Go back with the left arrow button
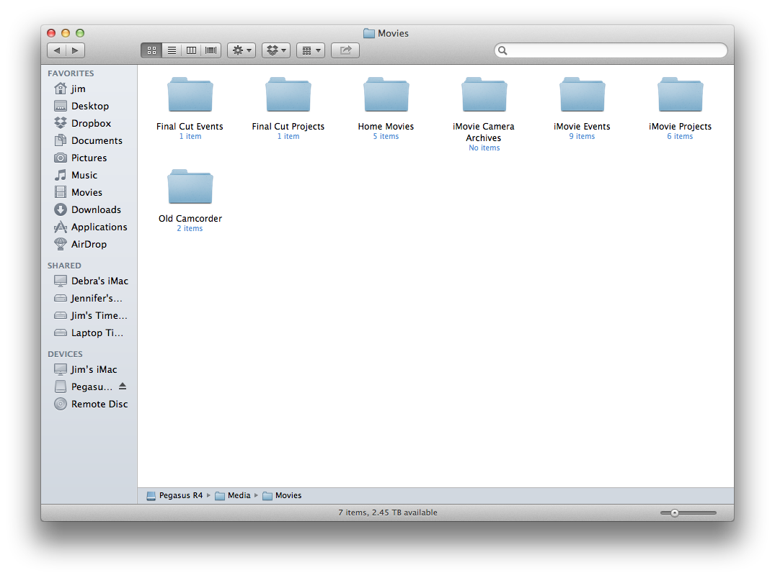 57,50
